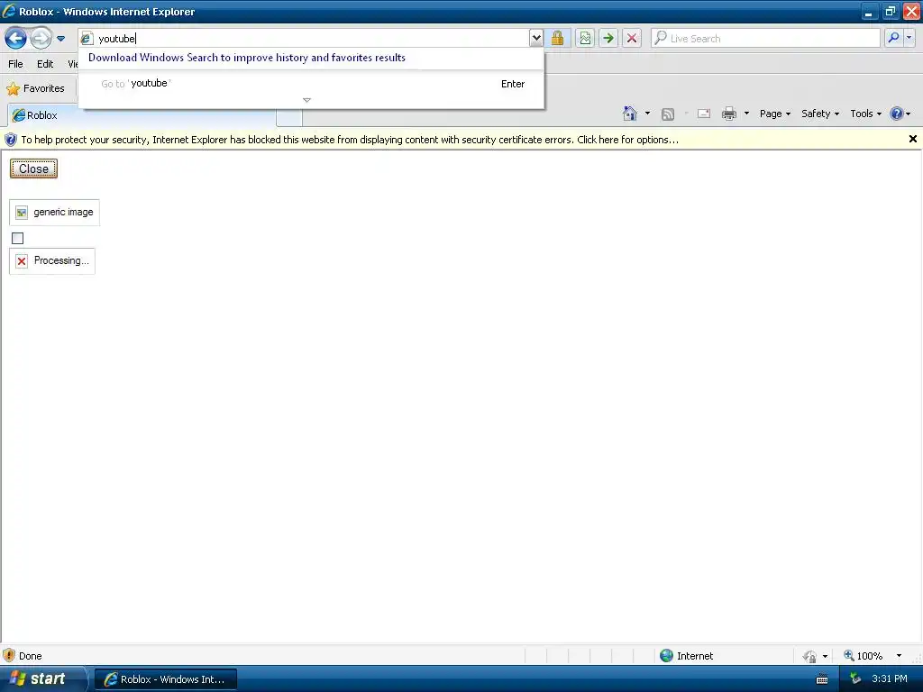
Task: Click the RSS feeds icon
Action: coord(668,114)
